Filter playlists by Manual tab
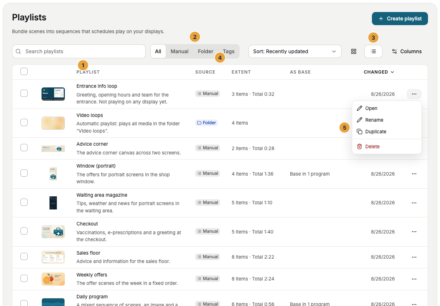This screenshot has height=306, width=440. click(180, 51)
